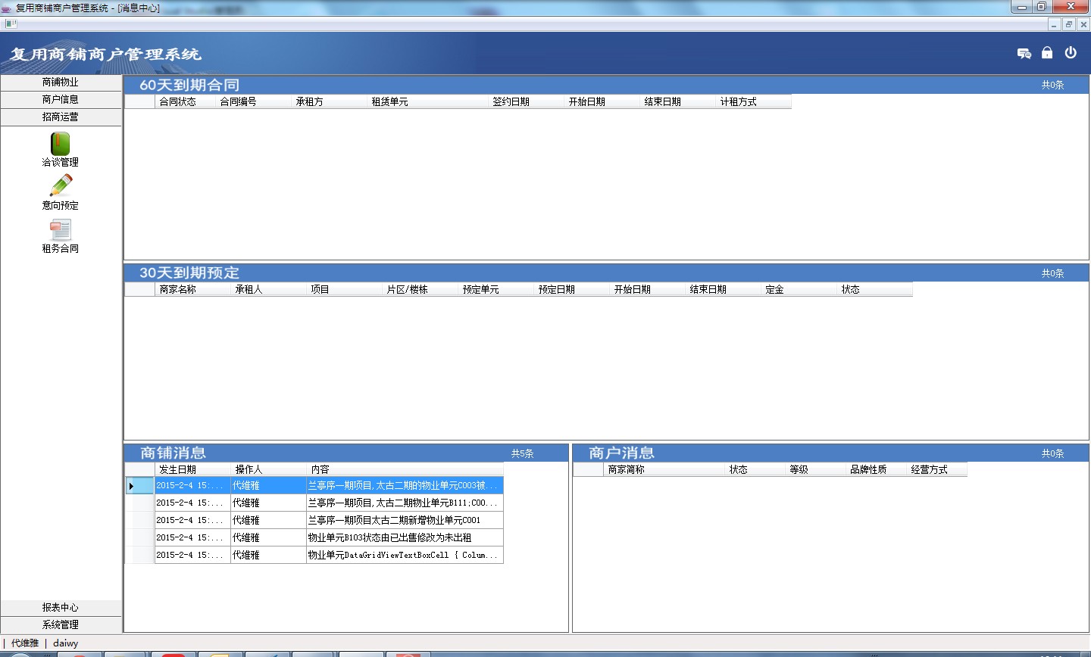Expand the 报表中心 sidebar section
This screenshot has height=657, width=1091.
[x=61, y=607]
